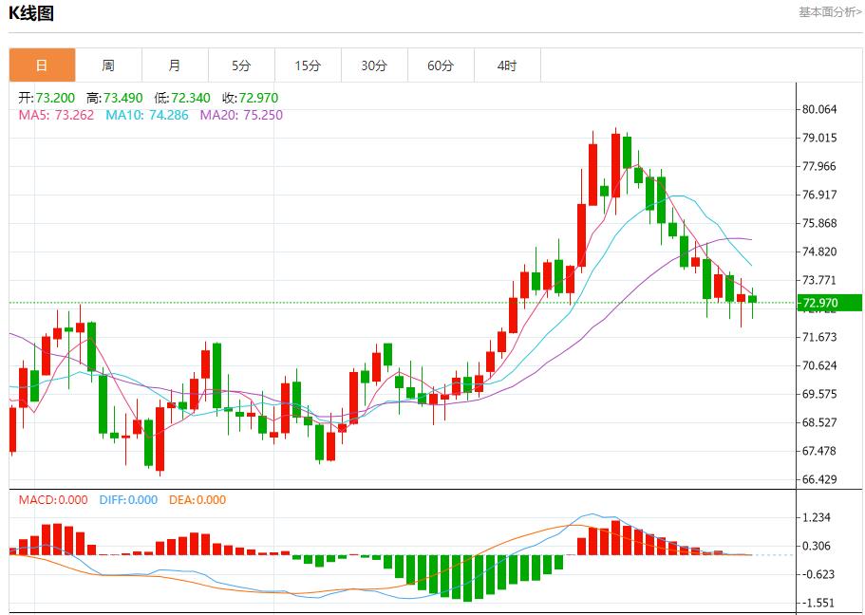Click the K线图 heading

(x=31, y=13)
